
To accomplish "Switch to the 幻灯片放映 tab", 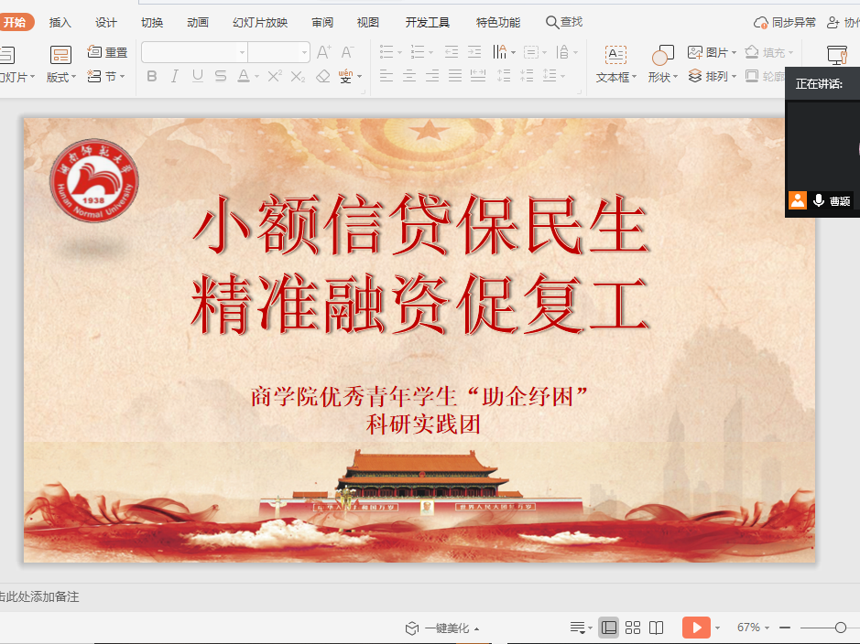I will point(260,23).
